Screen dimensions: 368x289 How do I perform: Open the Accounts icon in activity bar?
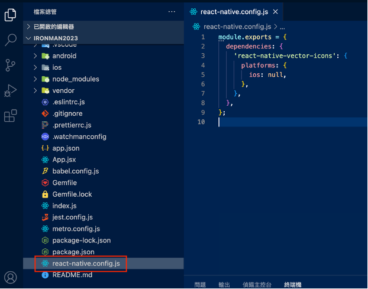click(11, 277)
